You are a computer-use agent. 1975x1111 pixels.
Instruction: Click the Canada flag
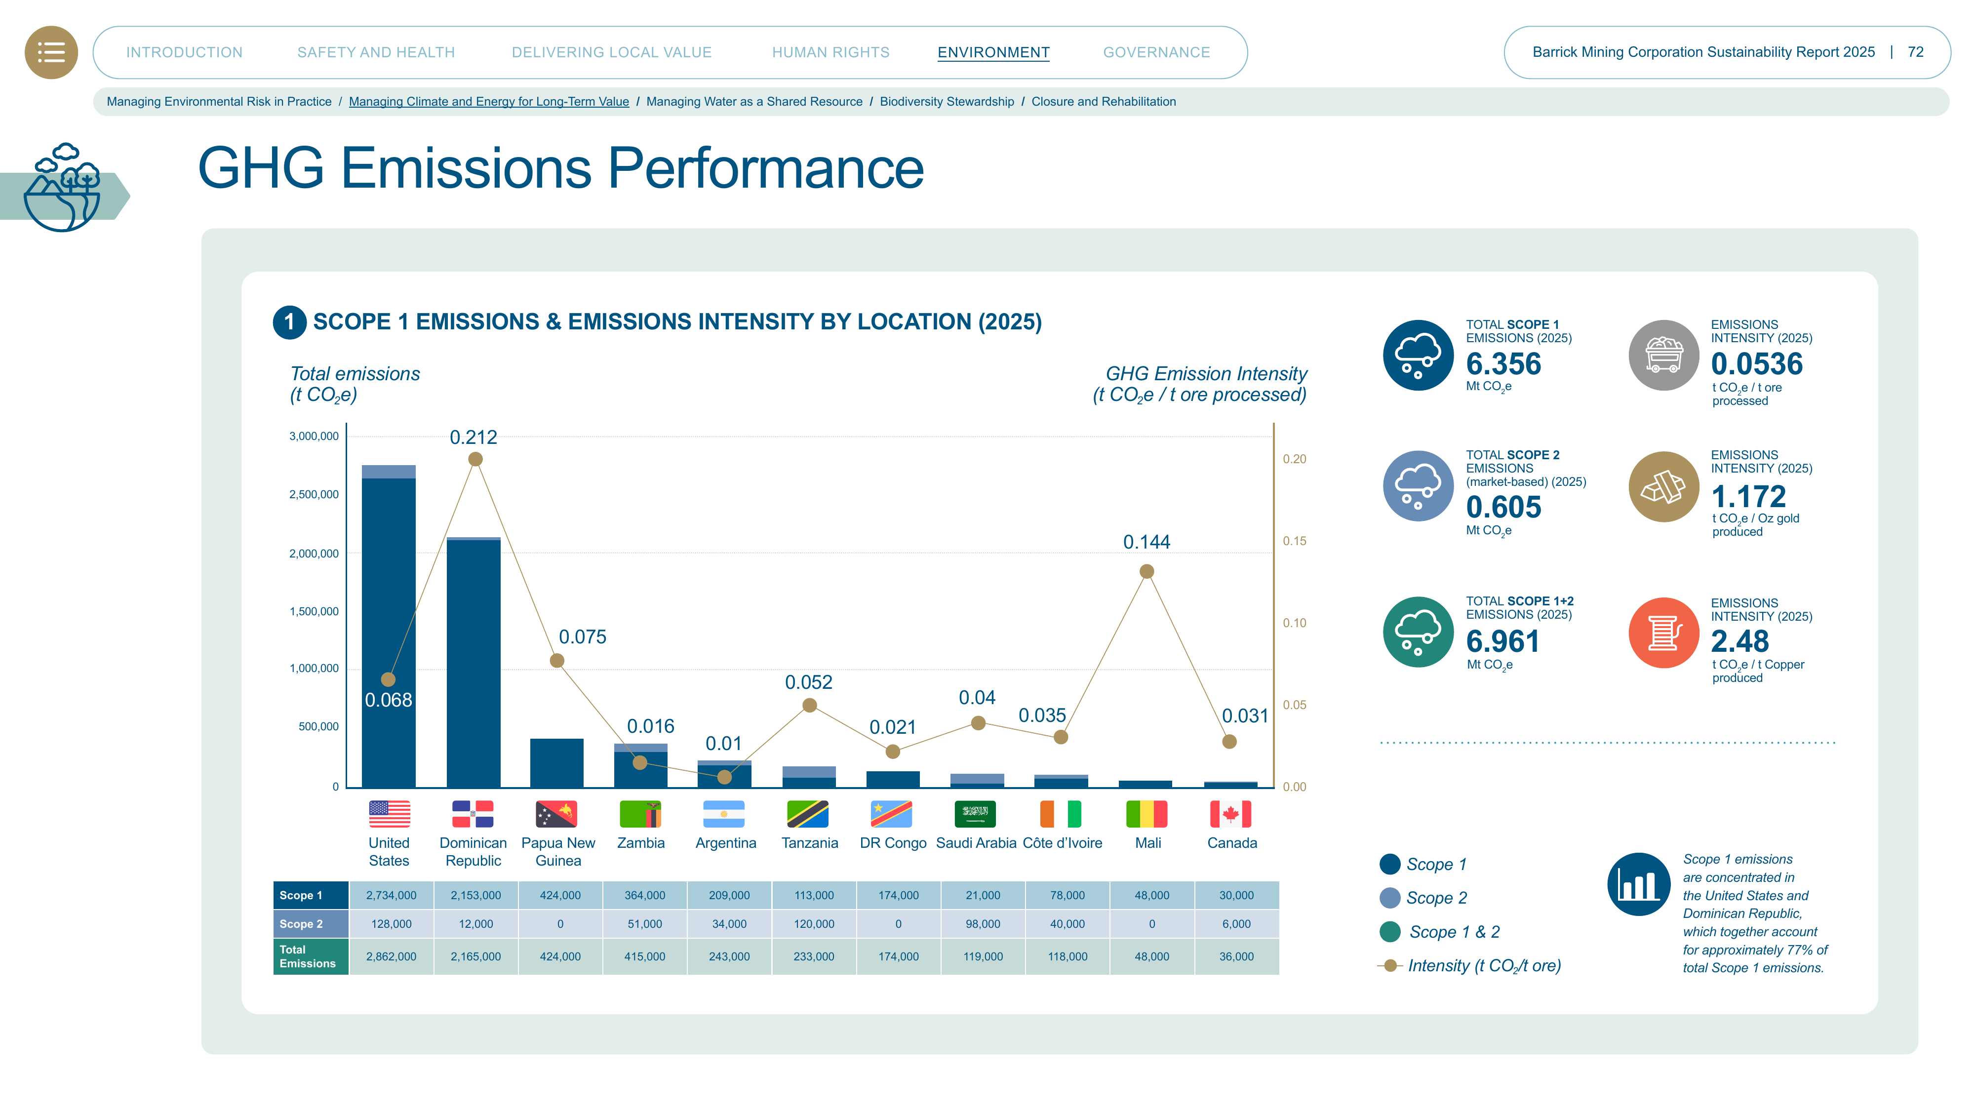click(1230, 814)
